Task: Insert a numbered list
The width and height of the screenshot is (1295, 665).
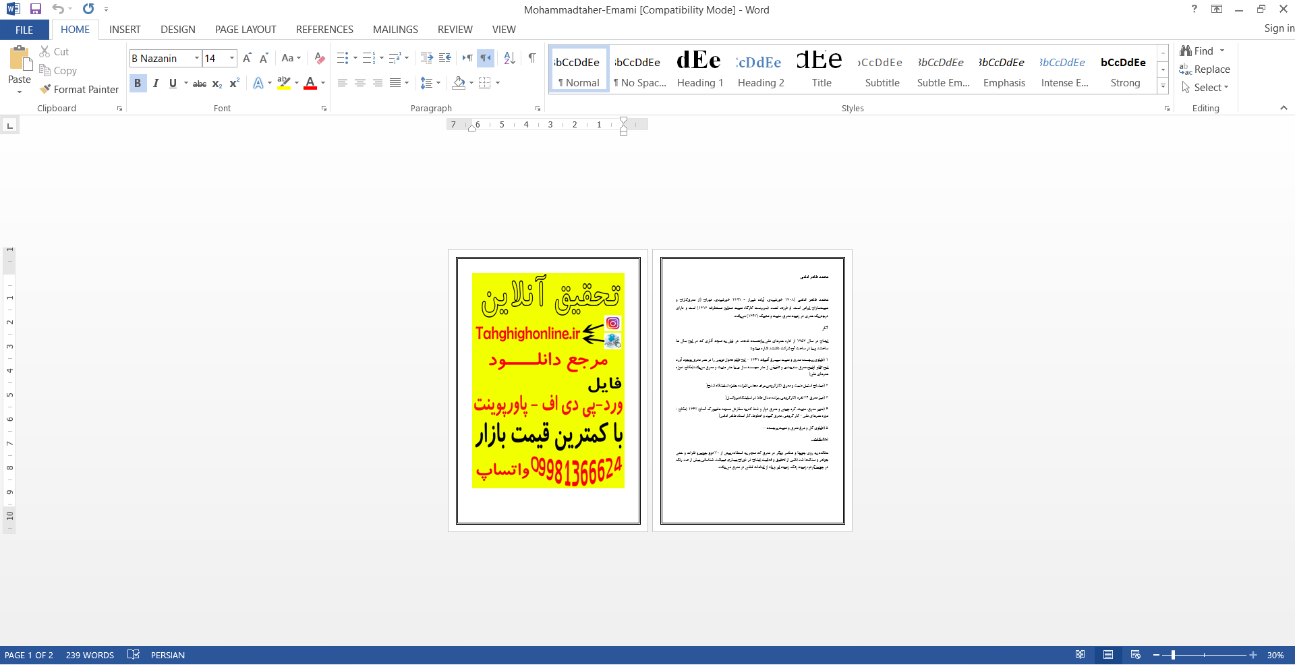Action: point(368,58)
